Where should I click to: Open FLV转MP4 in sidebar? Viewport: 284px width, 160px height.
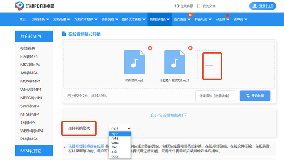point(29,56)
